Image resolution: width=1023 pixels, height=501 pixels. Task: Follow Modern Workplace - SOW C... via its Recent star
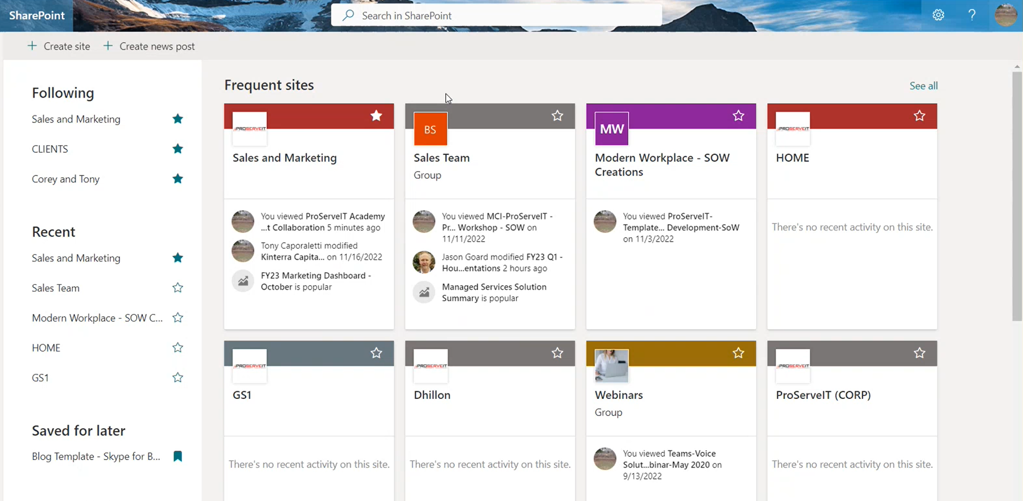[x=177, y=317]
